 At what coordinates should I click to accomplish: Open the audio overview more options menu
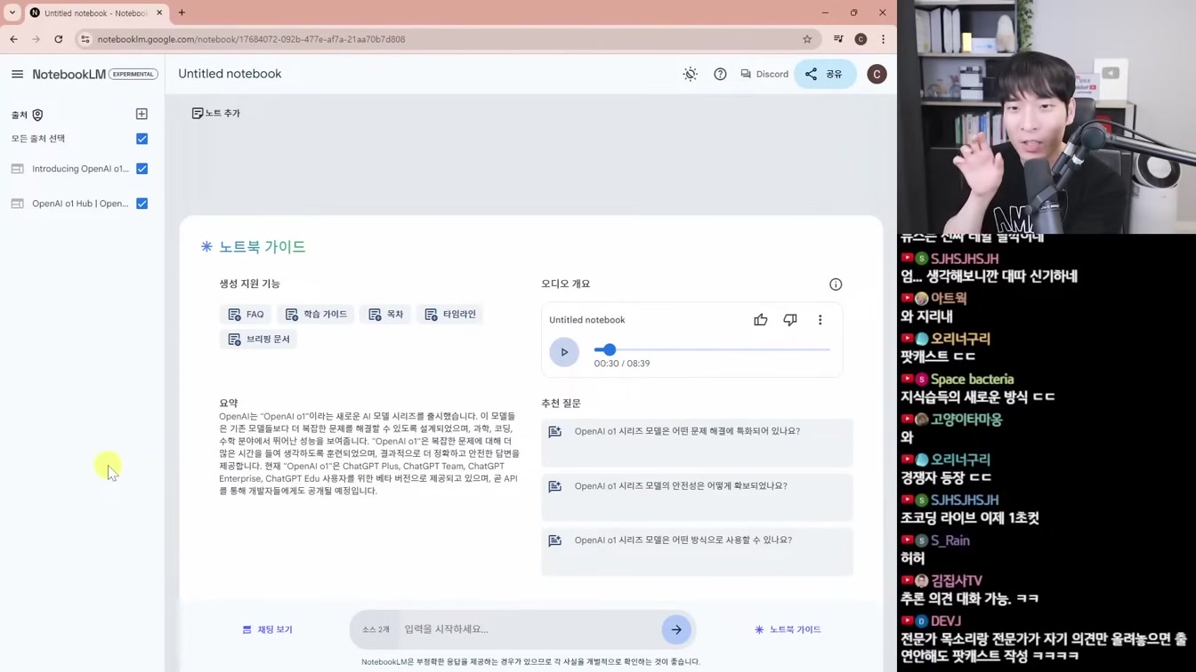[820, 320]
